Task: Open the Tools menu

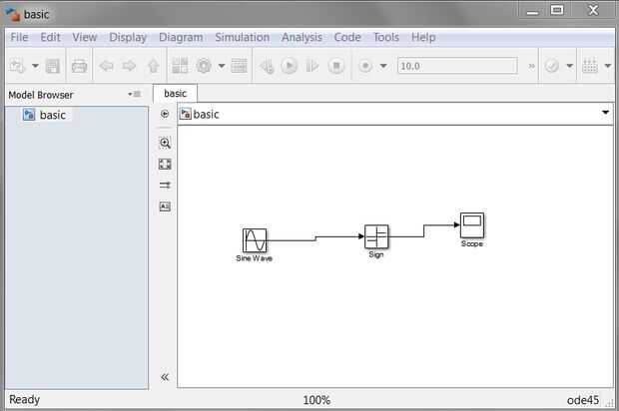Action: (x=386, y=38)
